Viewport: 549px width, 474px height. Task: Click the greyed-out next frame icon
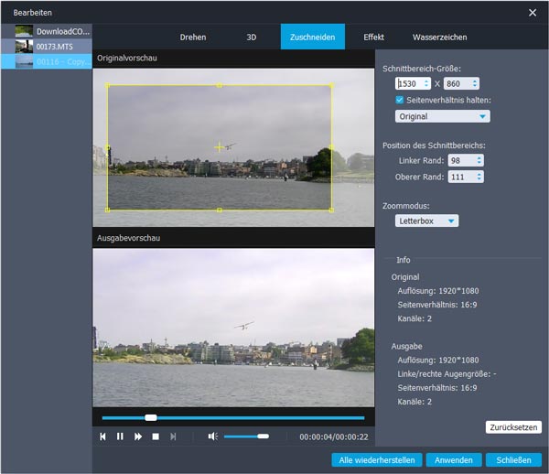coord(173,436)
